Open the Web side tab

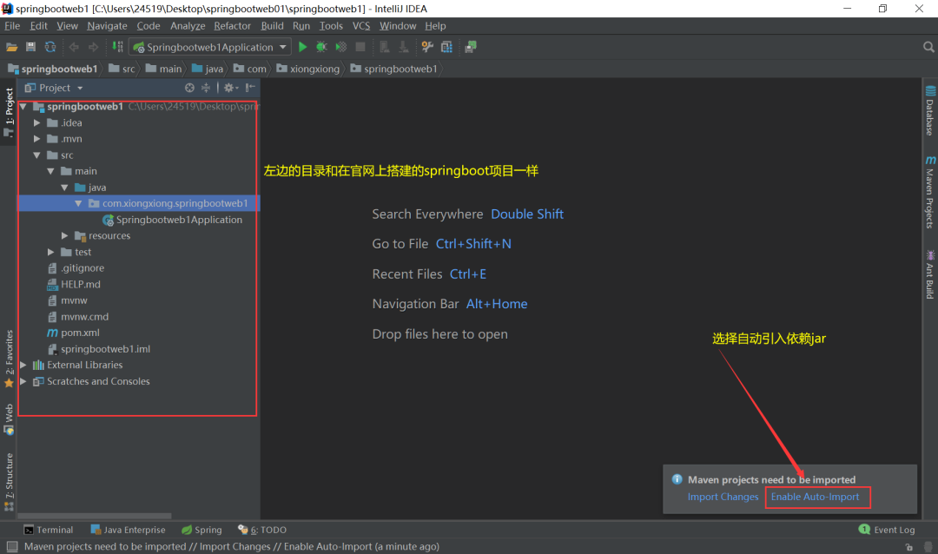9,419
